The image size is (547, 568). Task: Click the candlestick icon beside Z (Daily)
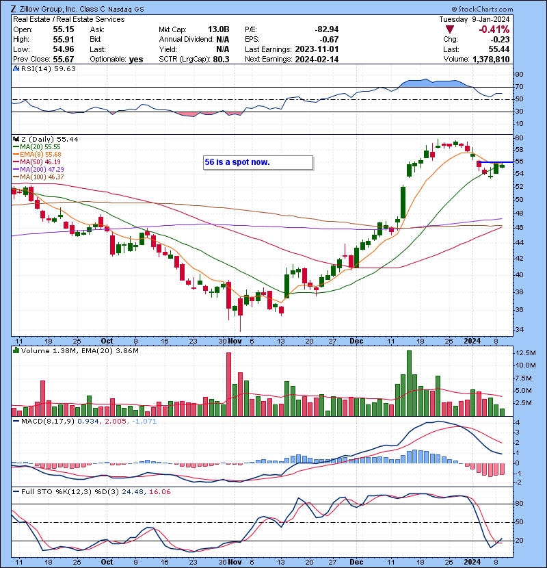[x=16, y=139]
